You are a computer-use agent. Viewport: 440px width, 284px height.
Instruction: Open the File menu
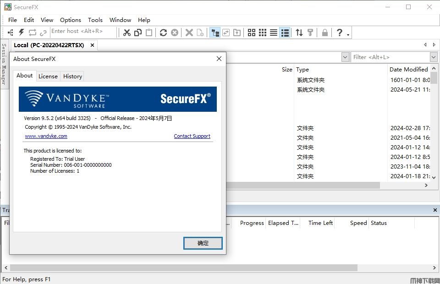point(12,20)
